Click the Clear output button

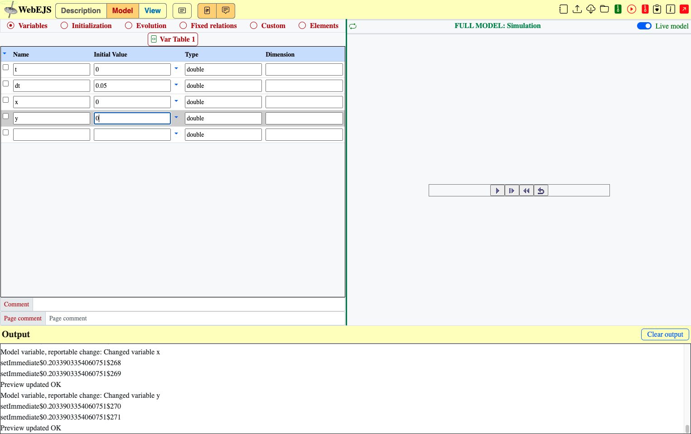(665, 334)
